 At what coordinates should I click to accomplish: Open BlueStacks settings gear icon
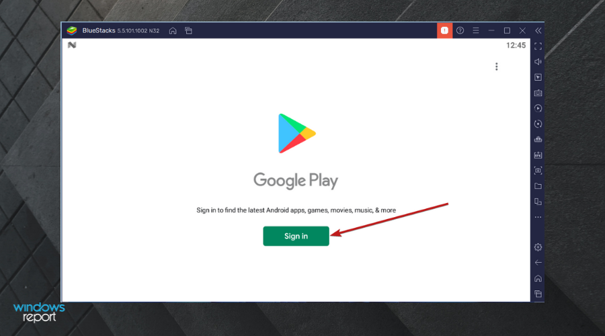[538, 247]
